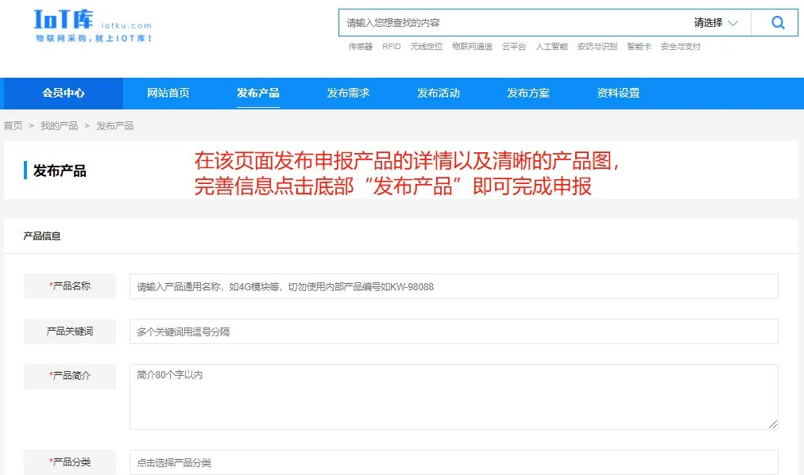
Task: Click the 产品关键词 field label
Action: [x=70, y=331]
